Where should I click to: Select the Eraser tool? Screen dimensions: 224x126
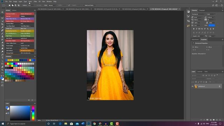click(x=2, y=42)
